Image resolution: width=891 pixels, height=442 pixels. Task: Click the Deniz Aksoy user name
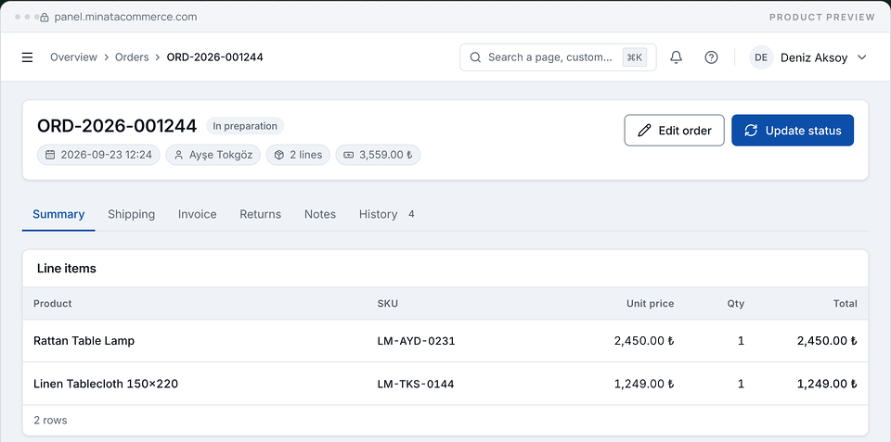coord(814,57)
